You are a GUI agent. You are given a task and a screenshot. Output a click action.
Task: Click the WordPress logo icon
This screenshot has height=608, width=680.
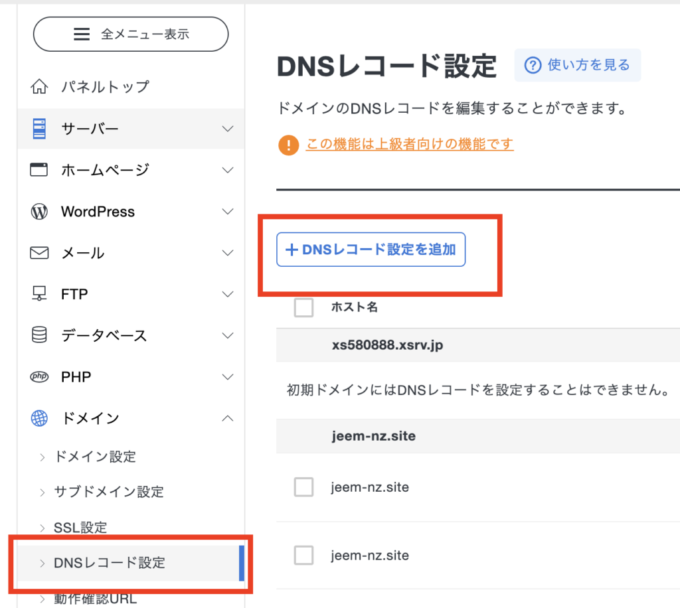click(40, 212)
